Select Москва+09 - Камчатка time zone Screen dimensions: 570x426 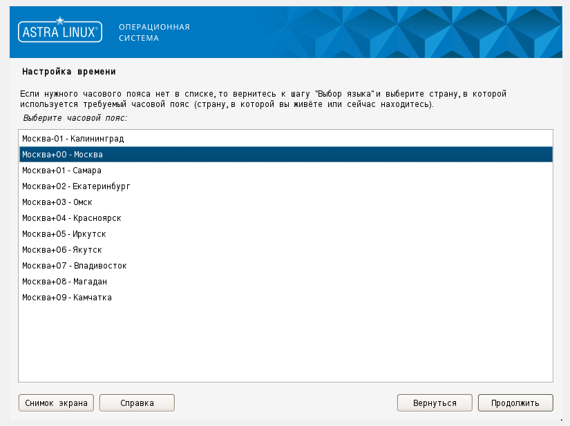[x=286, y=298]
